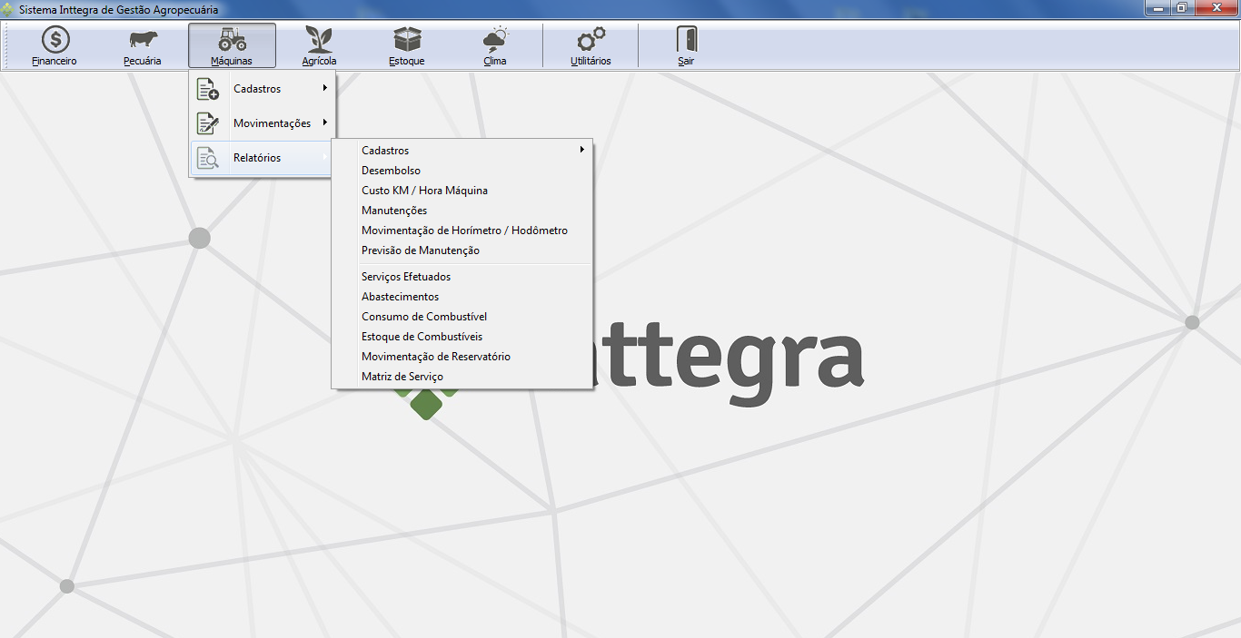1241x638 pixels.
Task: Minimize the Sistema Inttegra window
Action: pos(1158,8)
